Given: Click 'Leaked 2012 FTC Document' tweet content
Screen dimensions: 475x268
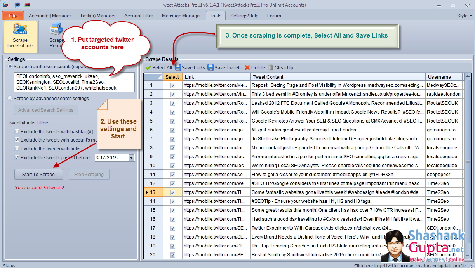Looking at the screenshot, I should (338, 103).
